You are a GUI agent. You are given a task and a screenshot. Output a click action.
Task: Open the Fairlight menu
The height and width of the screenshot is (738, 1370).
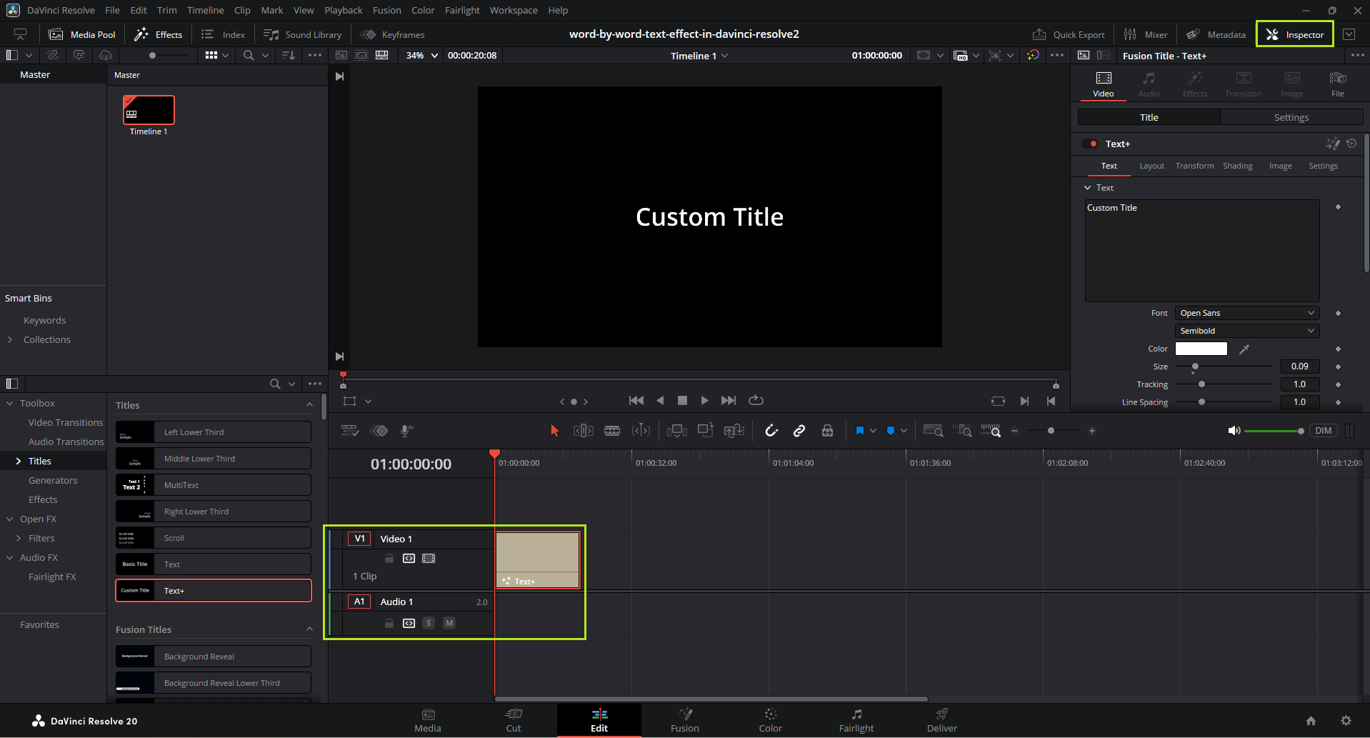[462, 10]
